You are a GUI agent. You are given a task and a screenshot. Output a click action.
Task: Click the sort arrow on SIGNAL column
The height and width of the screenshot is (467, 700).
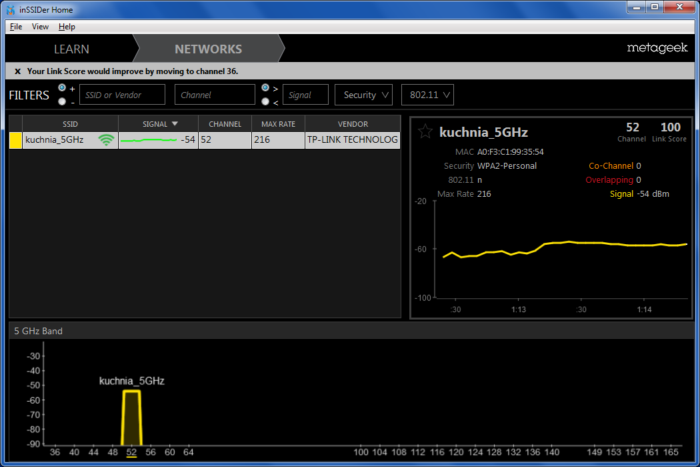point(175,124)
